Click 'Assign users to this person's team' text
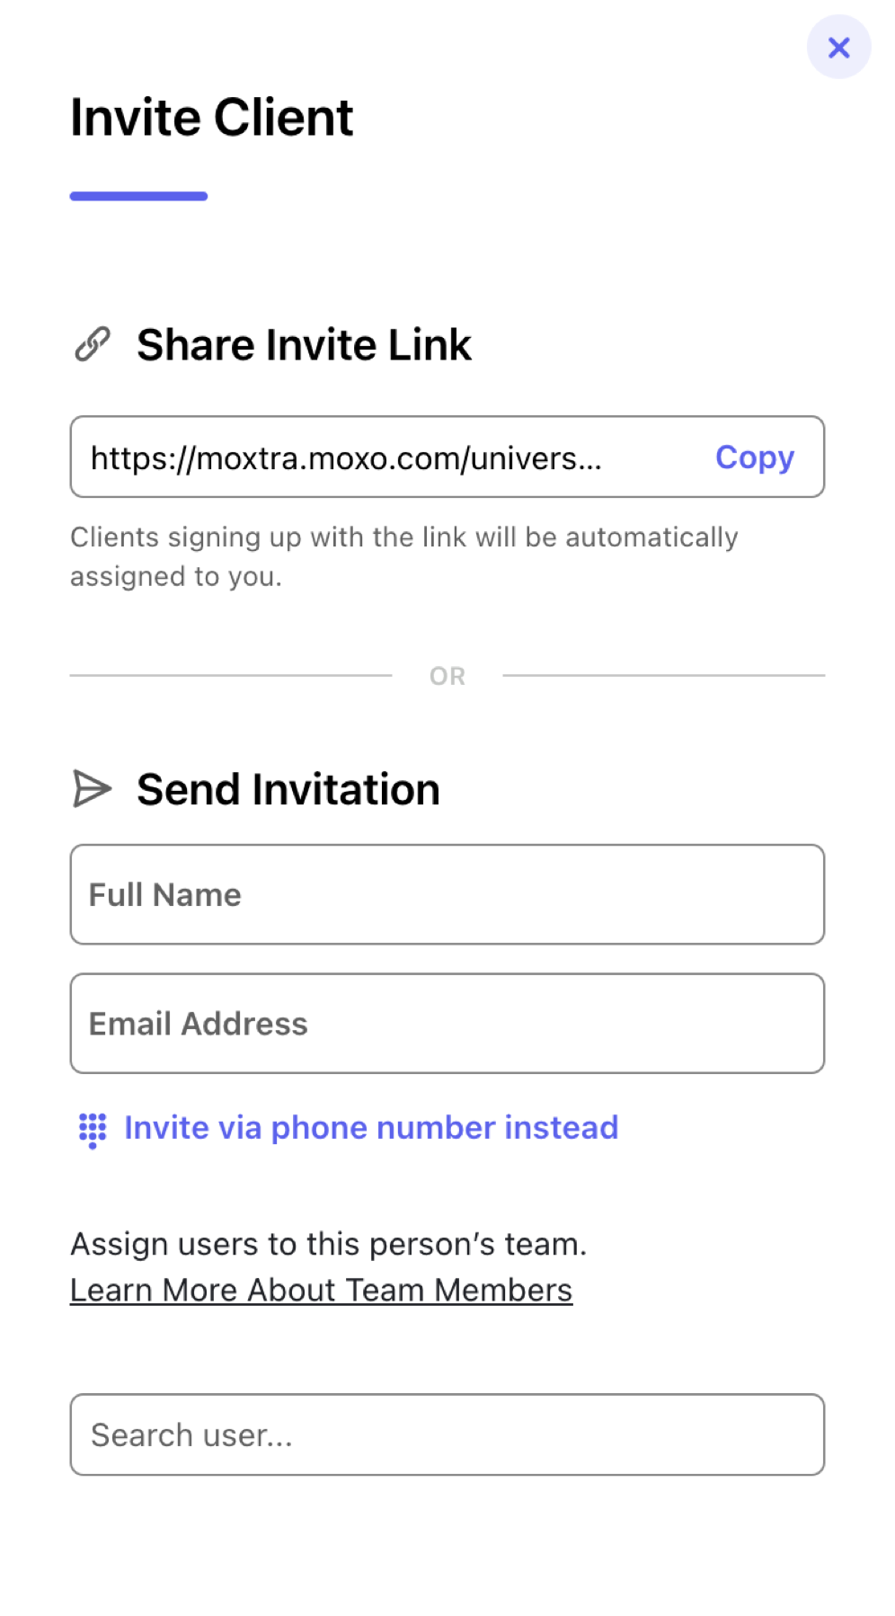The height and width of the screenshot is (1616, 895). [x=329, y=1244]
